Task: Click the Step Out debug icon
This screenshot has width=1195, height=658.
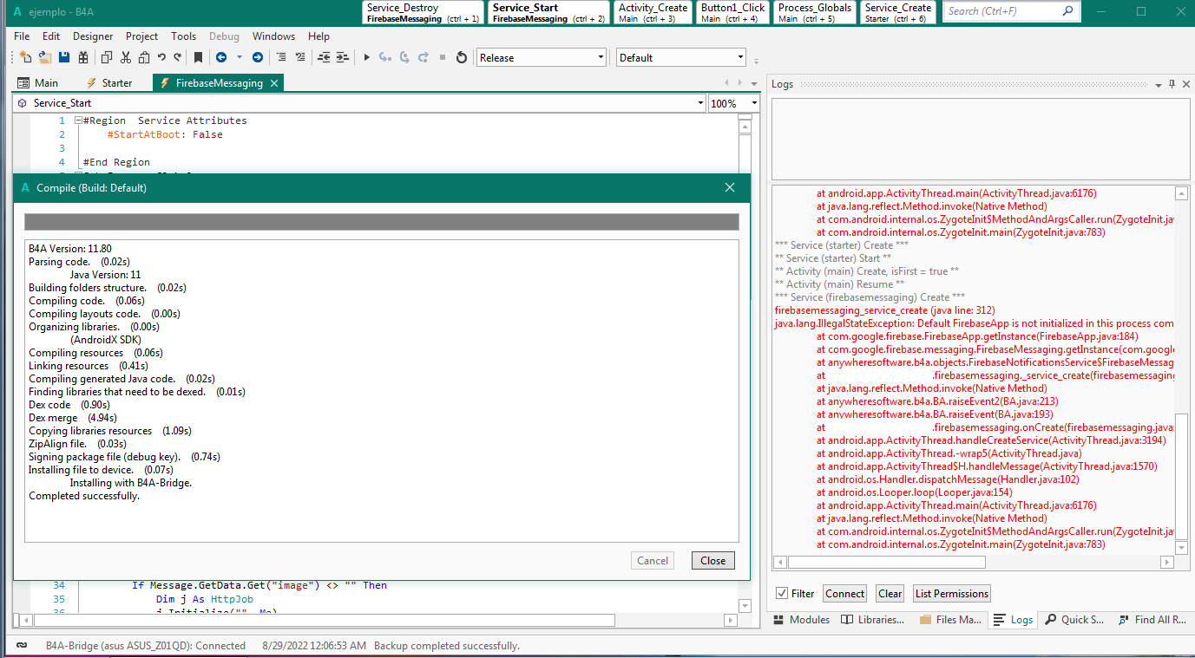Action: [x=424, y=58]
